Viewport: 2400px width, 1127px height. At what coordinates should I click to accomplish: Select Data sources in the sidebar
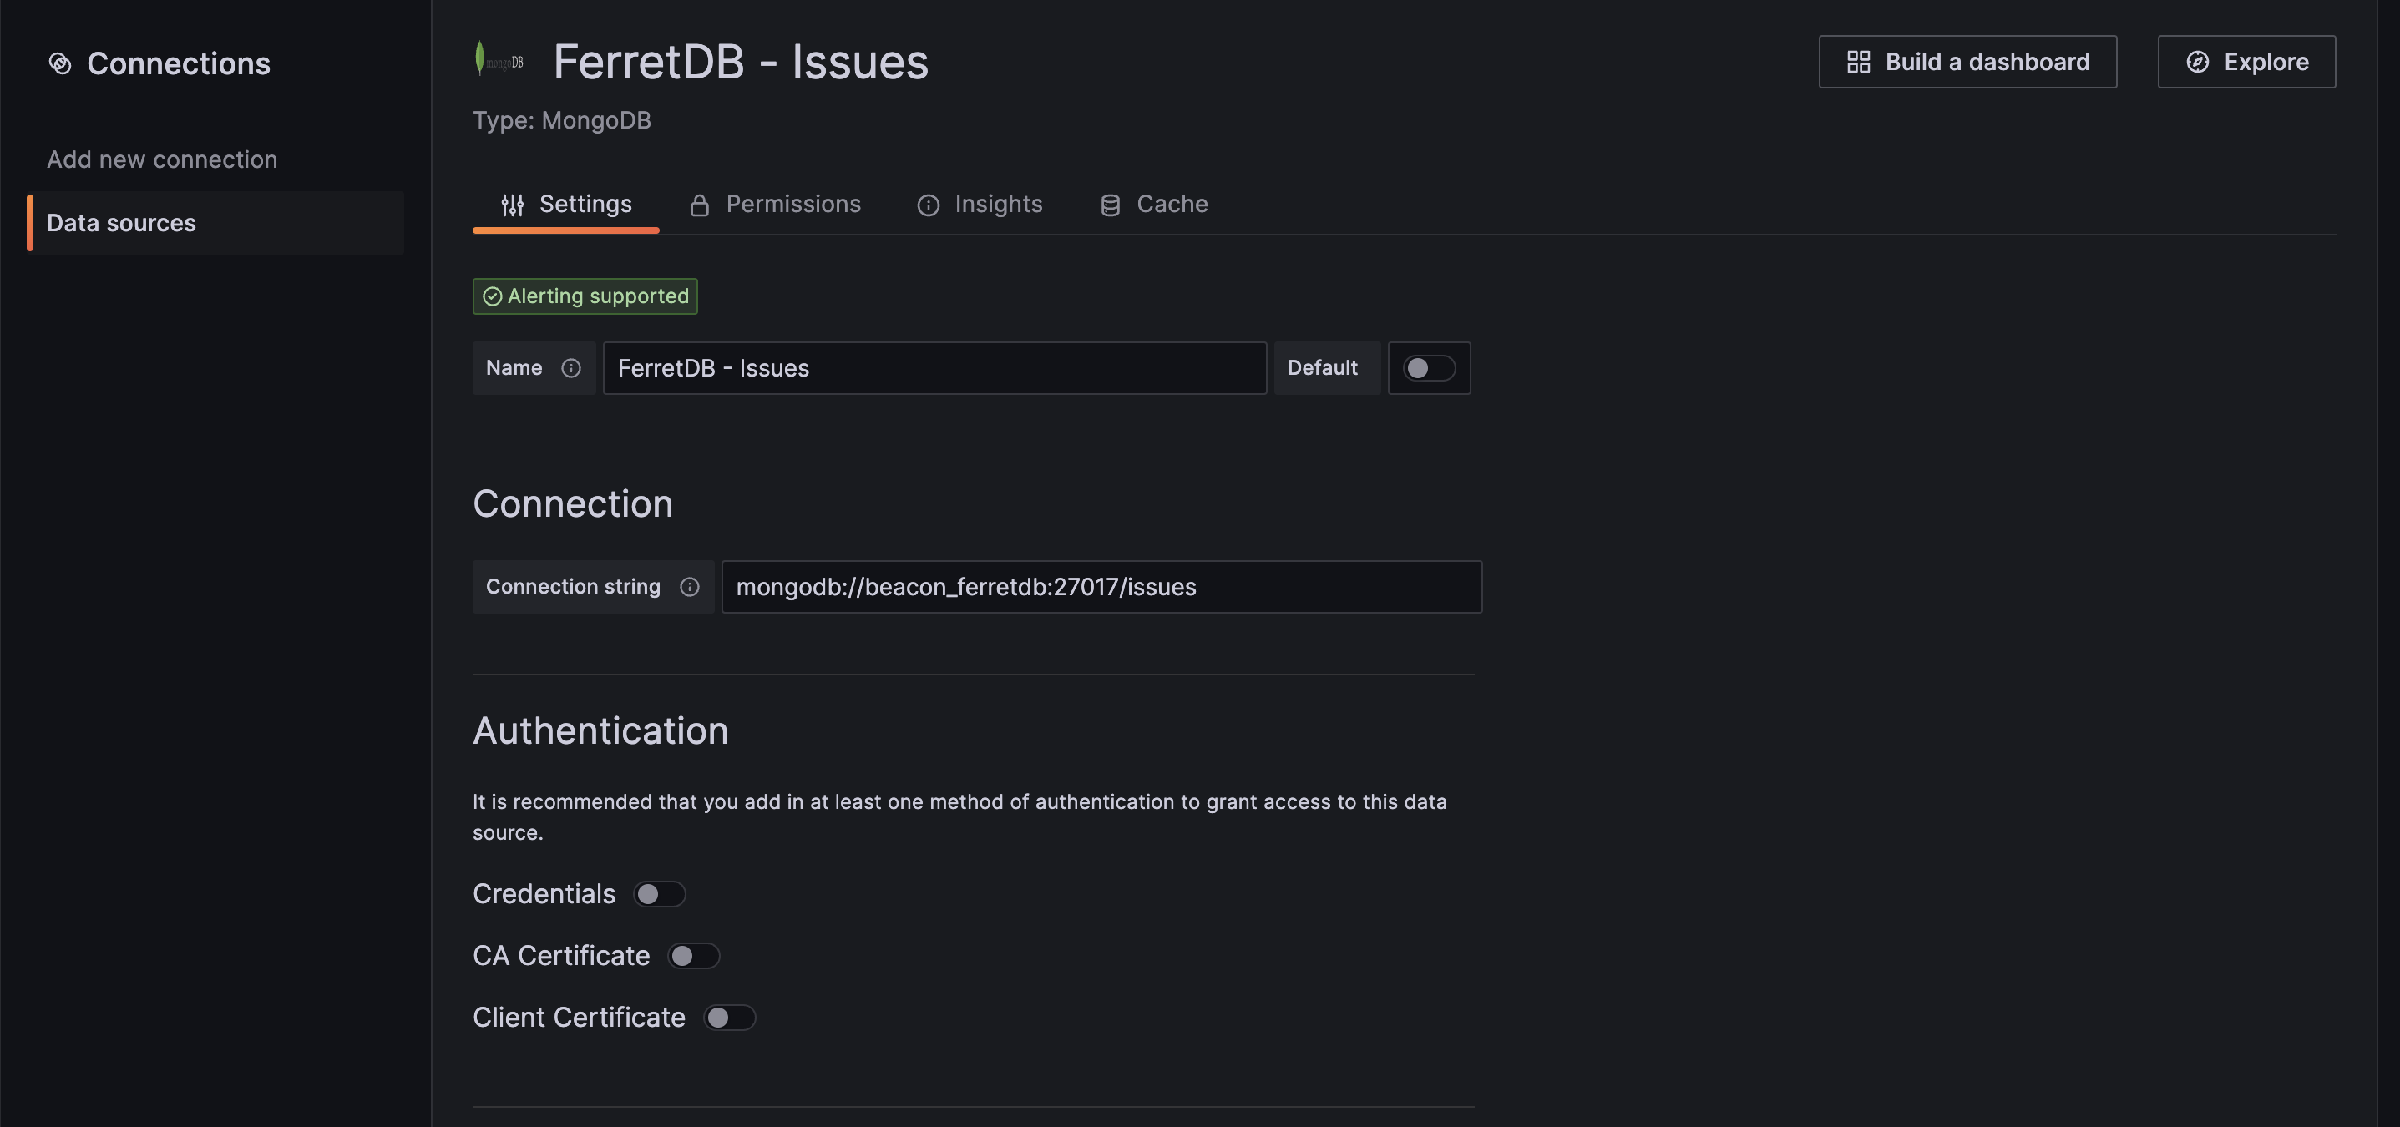tap(120, 223)
